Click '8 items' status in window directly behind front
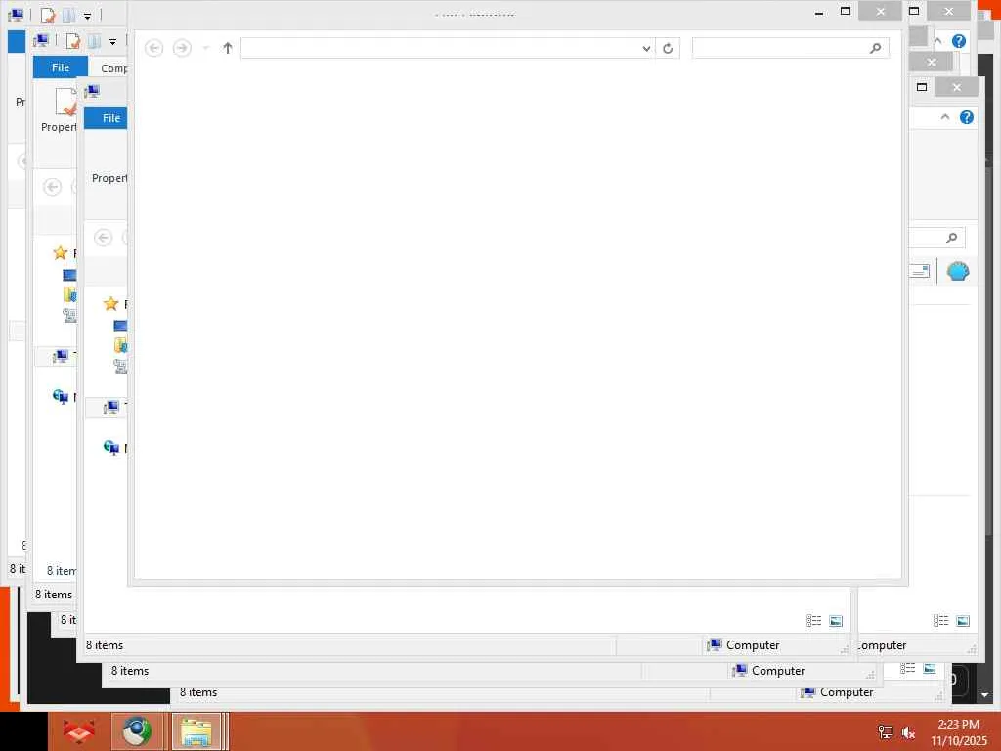Viewport: 1001px width, 751px height. (x=105, y=645)
